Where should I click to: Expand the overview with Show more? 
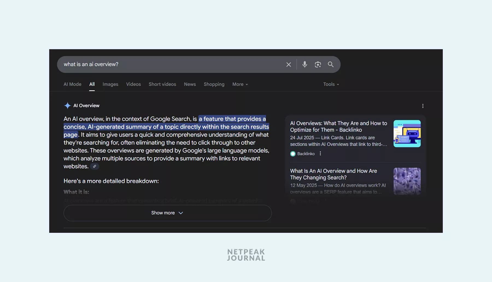167,213
